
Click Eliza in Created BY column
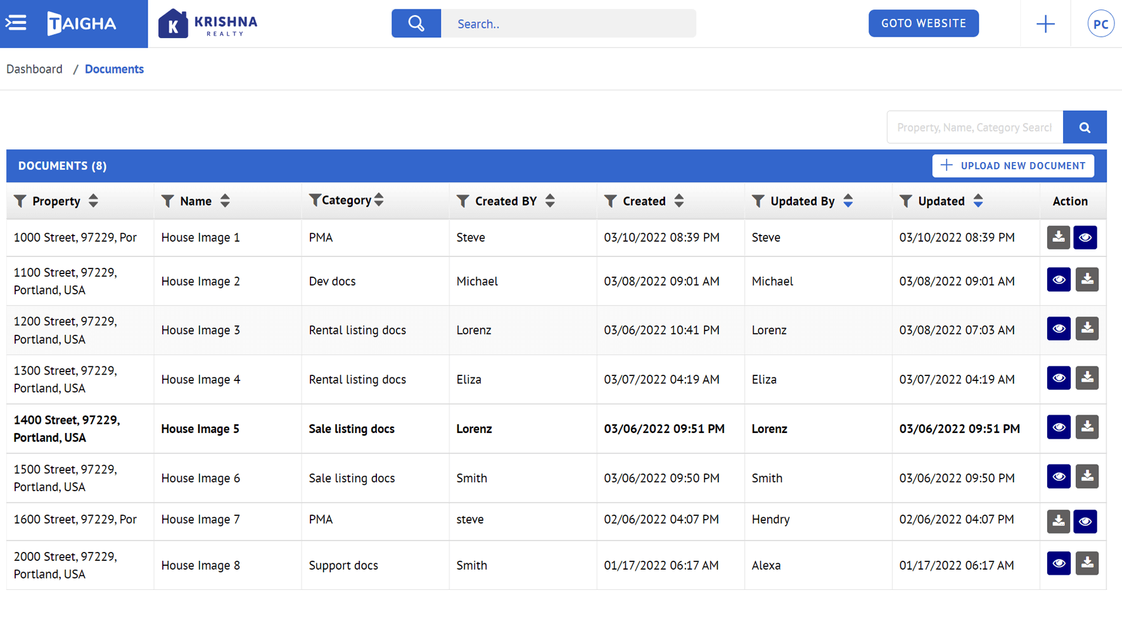pyautogui.click(x=469, y=379)
